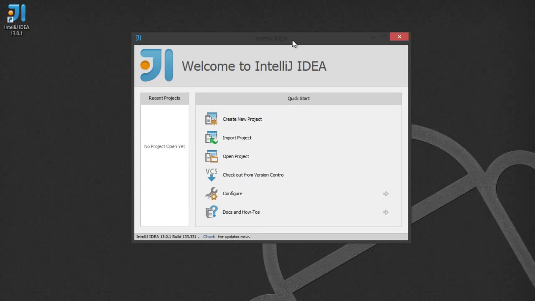The image size is (535, 301).
Task: Click the Configure wrench and gear icon
Action: (x=211, y=194)
